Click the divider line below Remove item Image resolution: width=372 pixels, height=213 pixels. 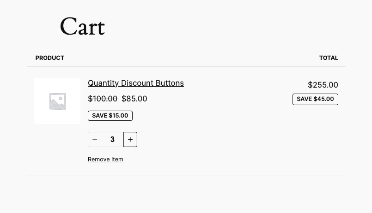point(186,176)
